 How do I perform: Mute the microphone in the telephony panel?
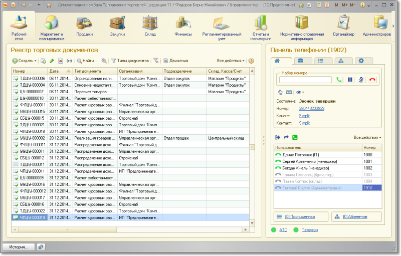click(361, 80)
